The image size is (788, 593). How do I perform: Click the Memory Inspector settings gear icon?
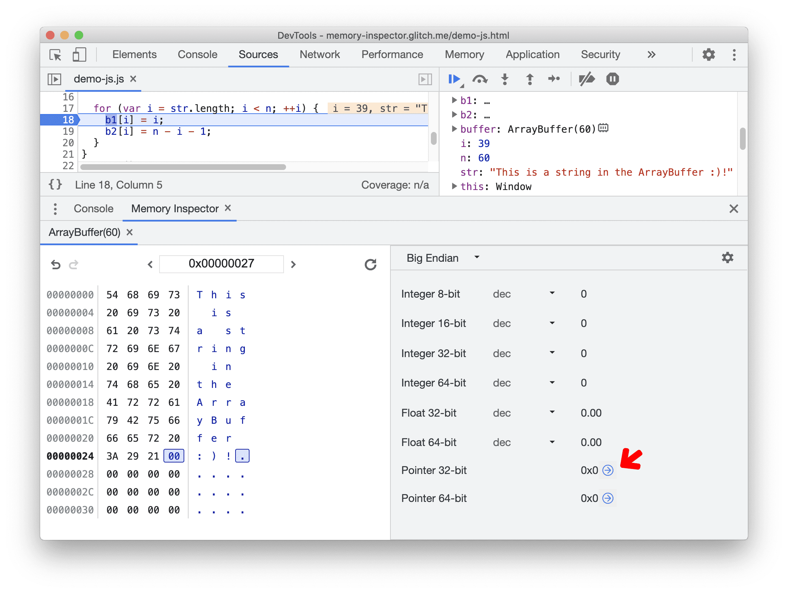(727, 257)
